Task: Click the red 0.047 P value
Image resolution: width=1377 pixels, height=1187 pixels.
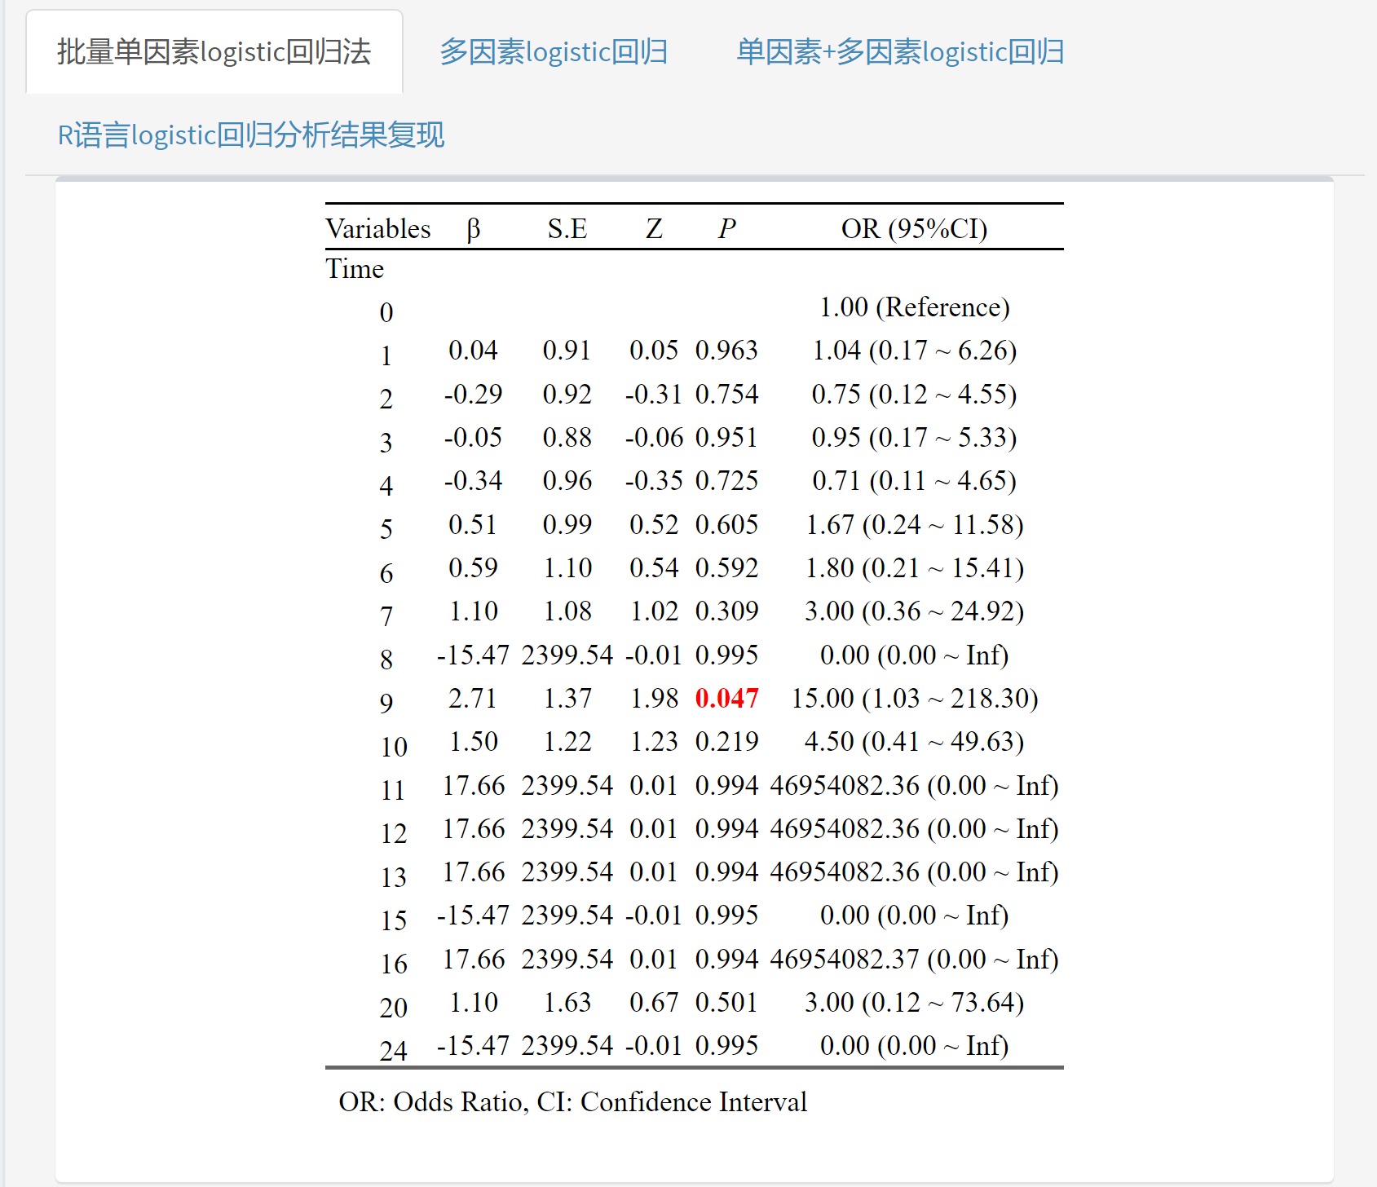Action: click(726, 699)
